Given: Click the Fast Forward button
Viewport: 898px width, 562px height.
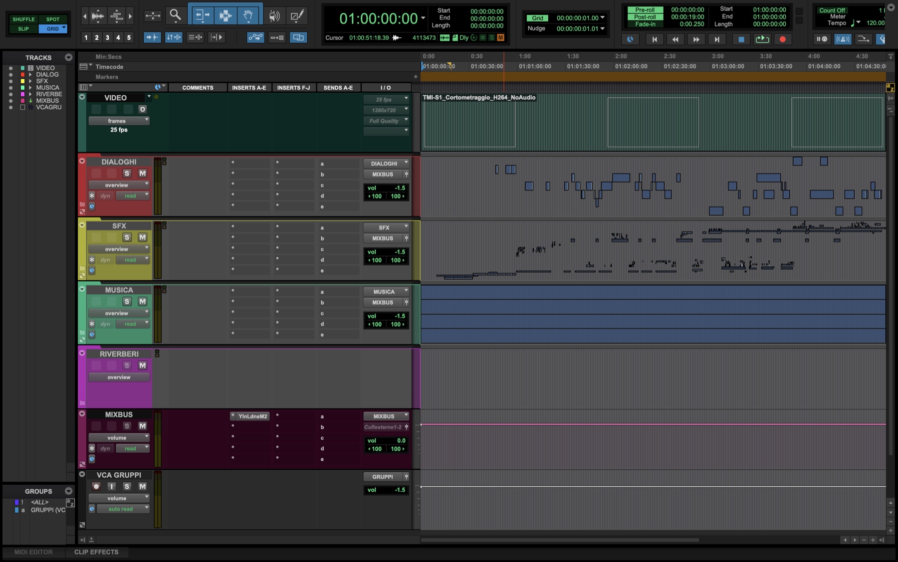Looking at the screenshot, I should [696, 39].
